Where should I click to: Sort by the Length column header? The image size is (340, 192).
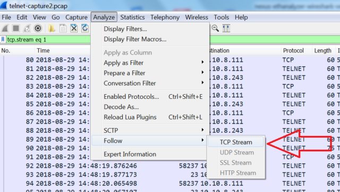tap(324, 51)
